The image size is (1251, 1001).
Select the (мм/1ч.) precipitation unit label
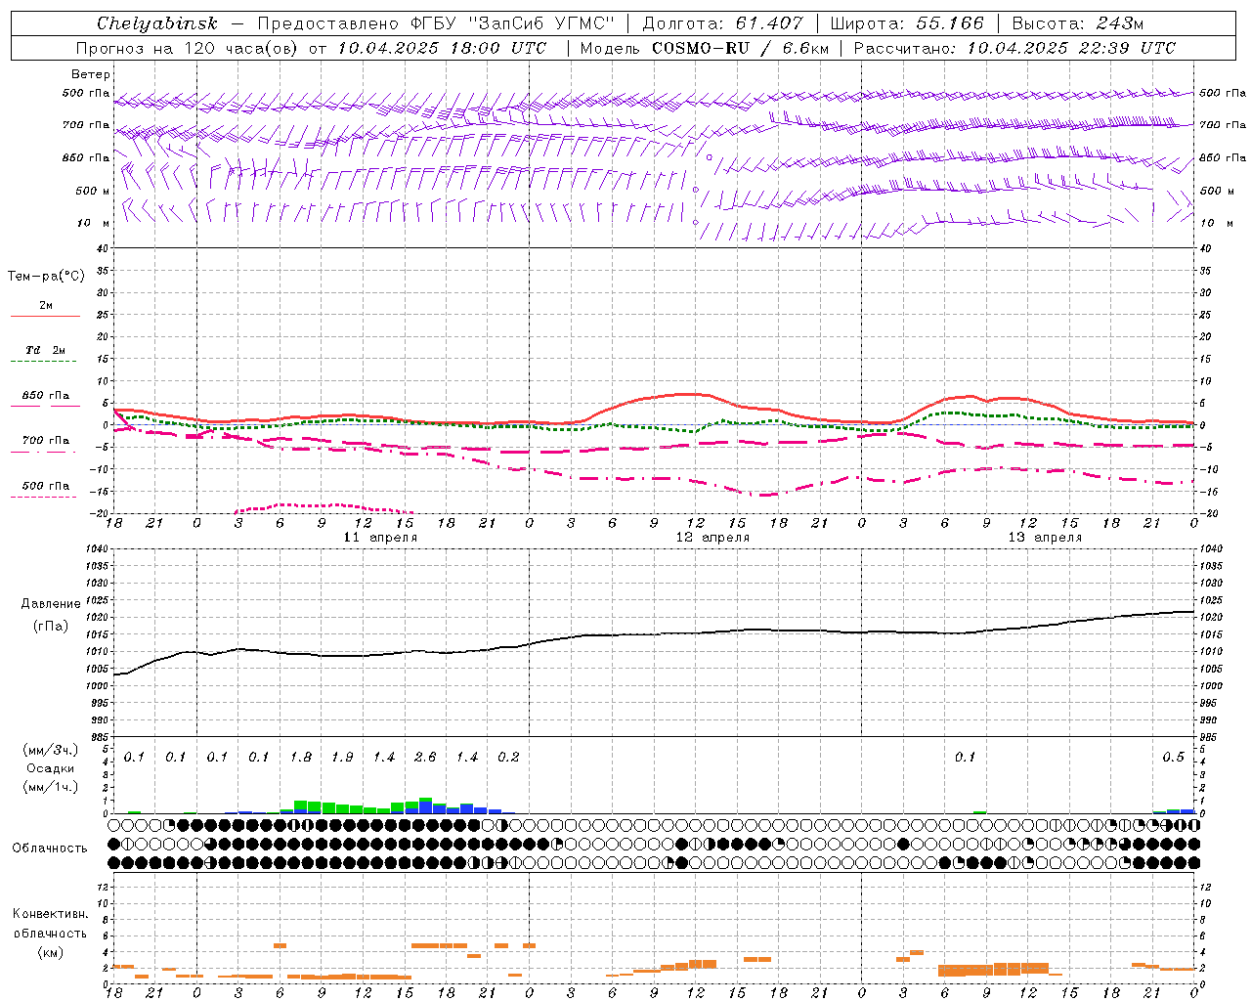[50, 787]
